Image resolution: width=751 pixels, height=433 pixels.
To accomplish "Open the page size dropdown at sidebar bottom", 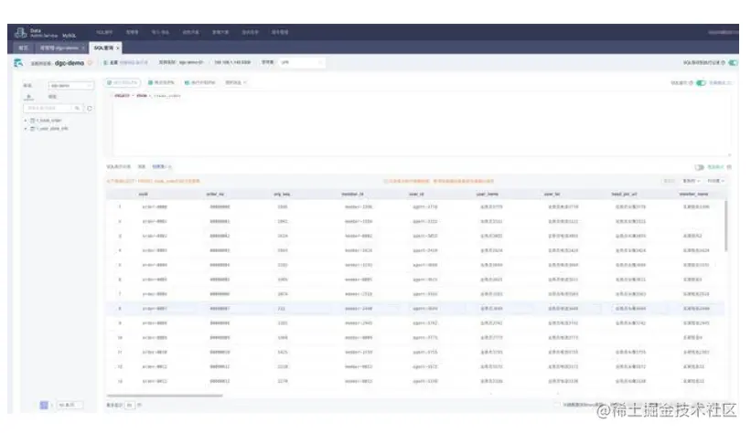I will (70, 406).
